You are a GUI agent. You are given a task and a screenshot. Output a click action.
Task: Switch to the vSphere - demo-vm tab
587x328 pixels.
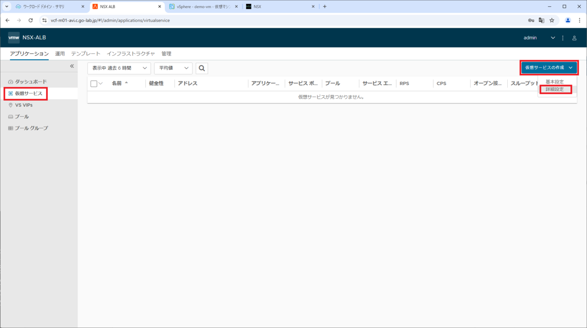pos(203,6)
